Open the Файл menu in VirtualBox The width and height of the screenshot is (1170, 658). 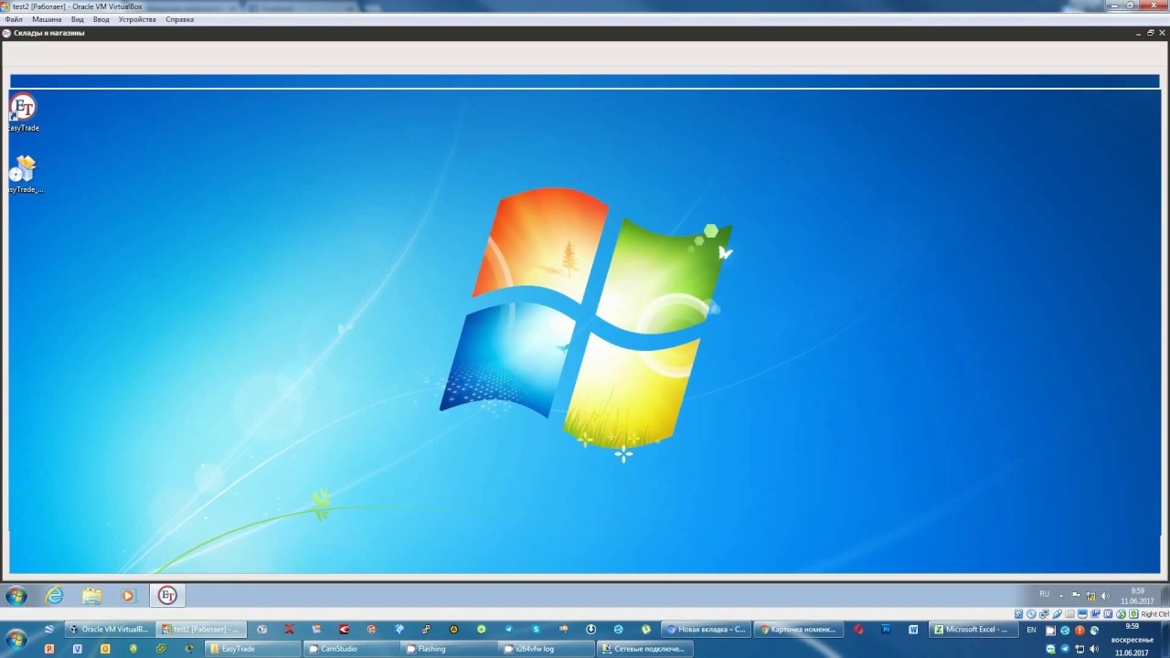pyautogui.click(x=13, y=19)
